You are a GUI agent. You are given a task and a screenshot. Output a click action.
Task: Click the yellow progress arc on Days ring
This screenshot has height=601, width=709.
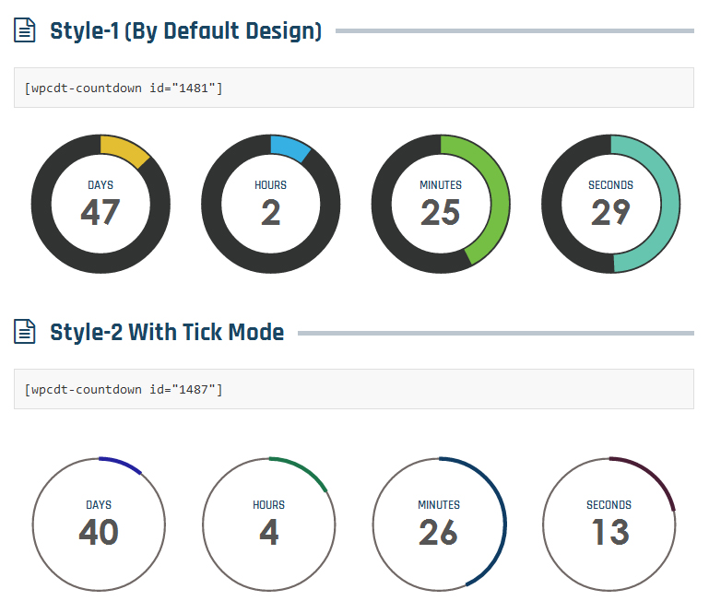(x=123, y=148)
